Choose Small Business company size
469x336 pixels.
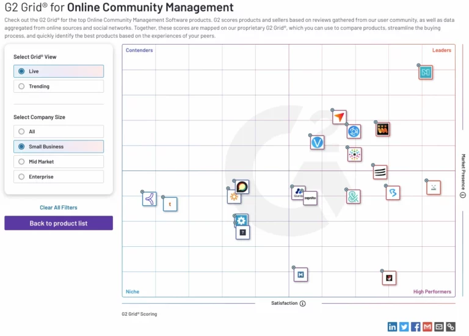(x=59, y=146)
